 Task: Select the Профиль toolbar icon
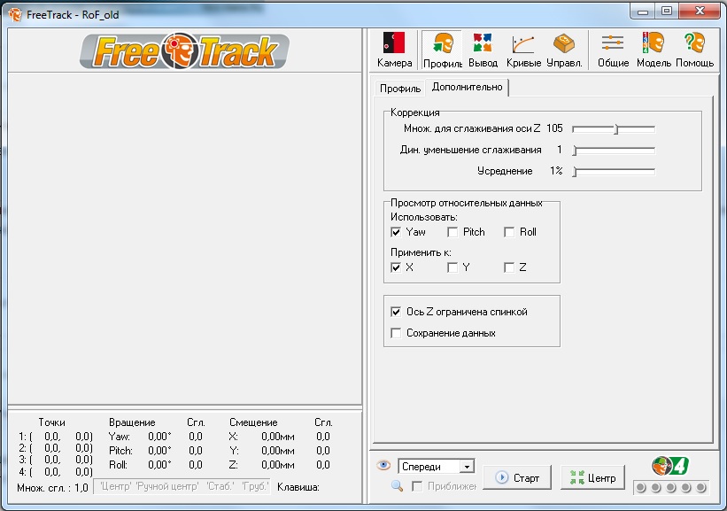[x=443, y=50]
